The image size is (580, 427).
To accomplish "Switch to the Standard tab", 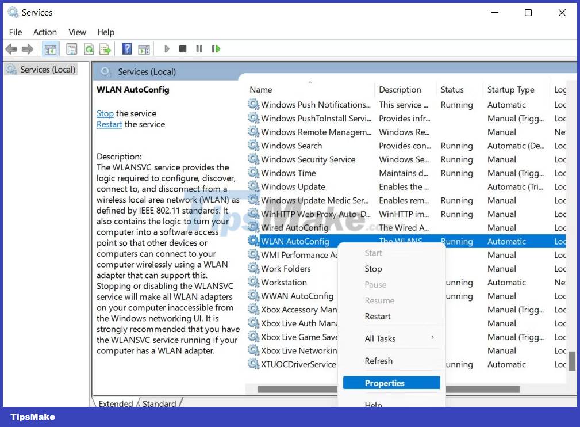I will pyautogui.click(x=159, y=403).
